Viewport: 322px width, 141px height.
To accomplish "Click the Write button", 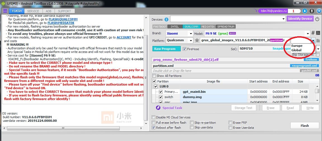I will pyautogui.click(x=310, y=108).
